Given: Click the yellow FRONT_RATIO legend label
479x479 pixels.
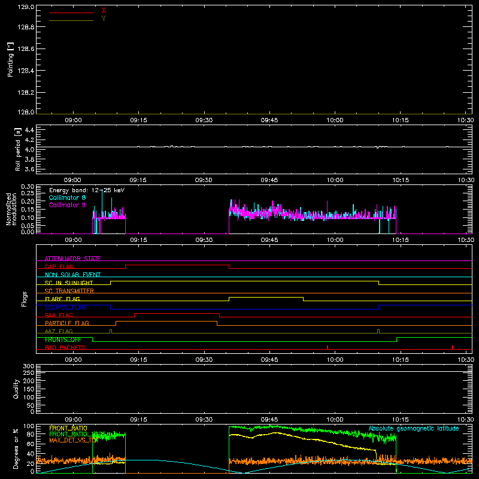Looking at the screenshot, I should (68, 428).
